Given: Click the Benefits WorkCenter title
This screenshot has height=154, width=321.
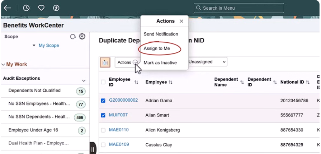Looking at the screenshot, I should pyautogui.click(x=34, y=25).
